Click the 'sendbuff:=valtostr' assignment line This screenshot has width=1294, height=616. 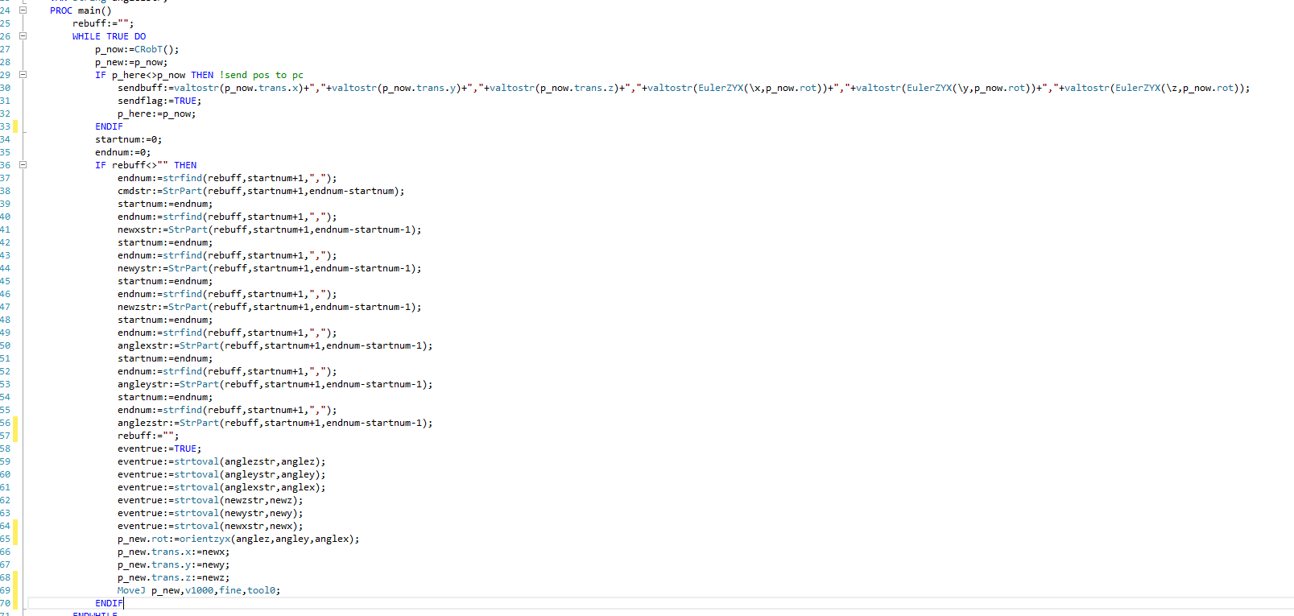tap(684, 88)
